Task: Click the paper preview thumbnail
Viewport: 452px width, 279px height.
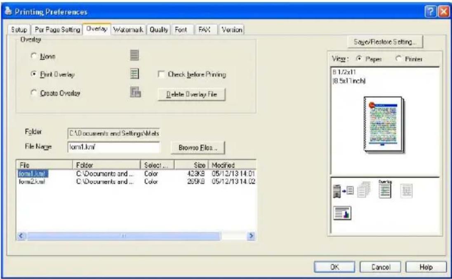Action: [384, 125]
